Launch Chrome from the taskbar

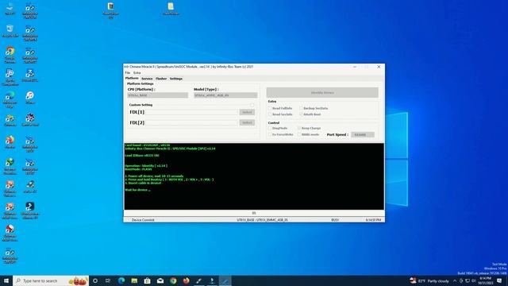[173, 280]
